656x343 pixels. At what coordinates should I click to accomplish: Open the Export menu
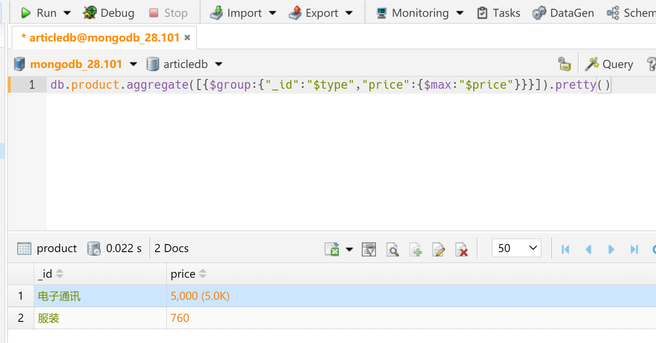(321, 13)
